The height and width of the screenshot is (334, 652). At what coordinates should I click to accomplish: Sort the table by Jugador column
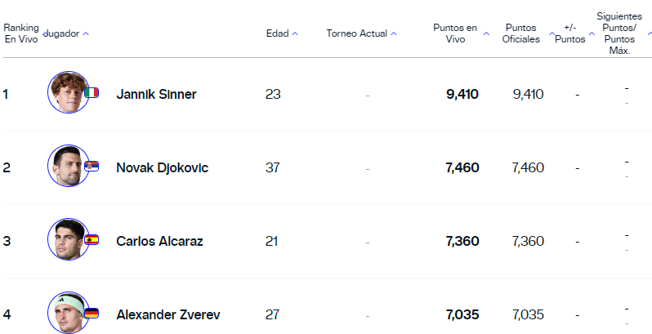65,33
